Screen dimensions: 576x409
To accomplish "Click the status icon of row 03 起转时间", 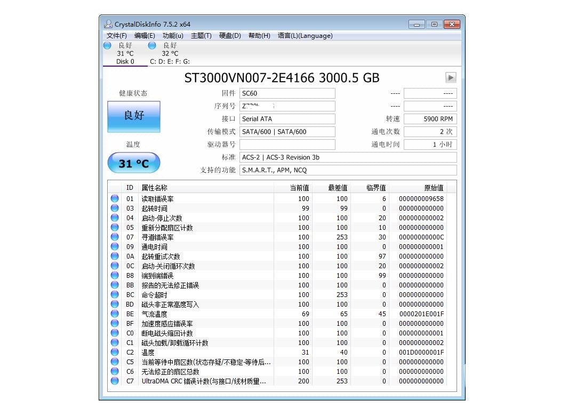I will click(x=115, y=208).
